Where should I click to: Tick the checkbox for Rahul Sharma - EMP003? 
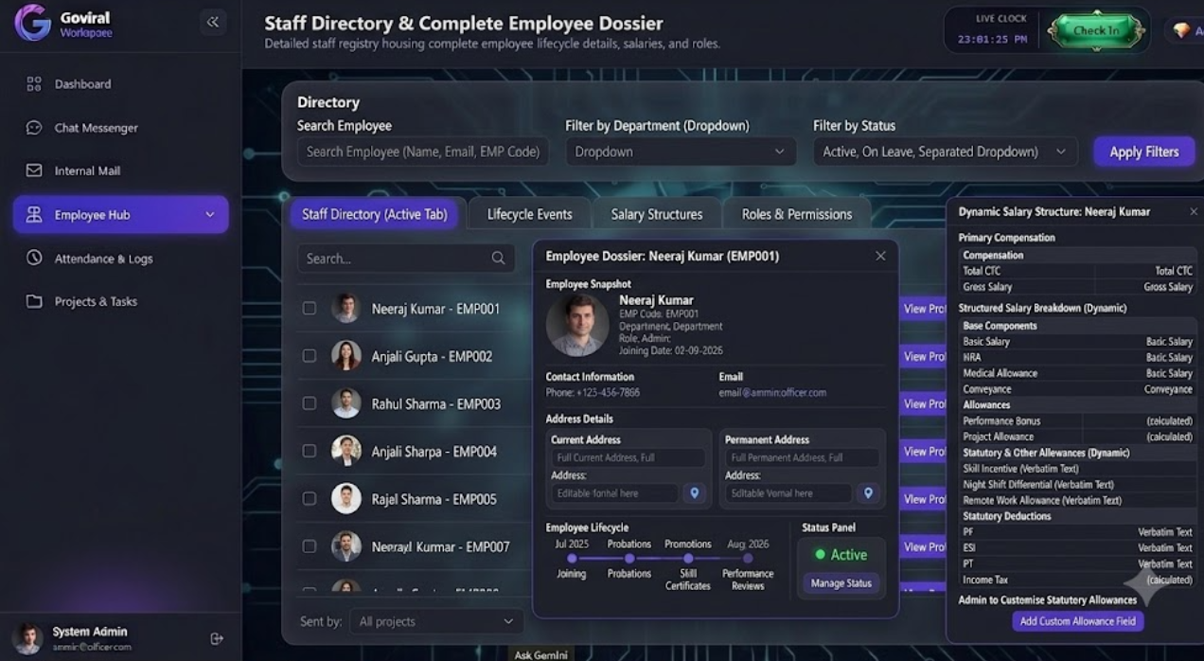tap(310, 403)
